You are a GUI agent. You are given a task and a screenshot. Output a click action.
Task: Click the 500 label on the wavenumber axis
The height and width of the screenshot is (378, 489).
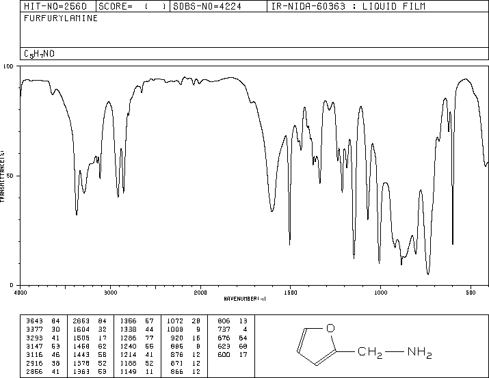[471, 293]
